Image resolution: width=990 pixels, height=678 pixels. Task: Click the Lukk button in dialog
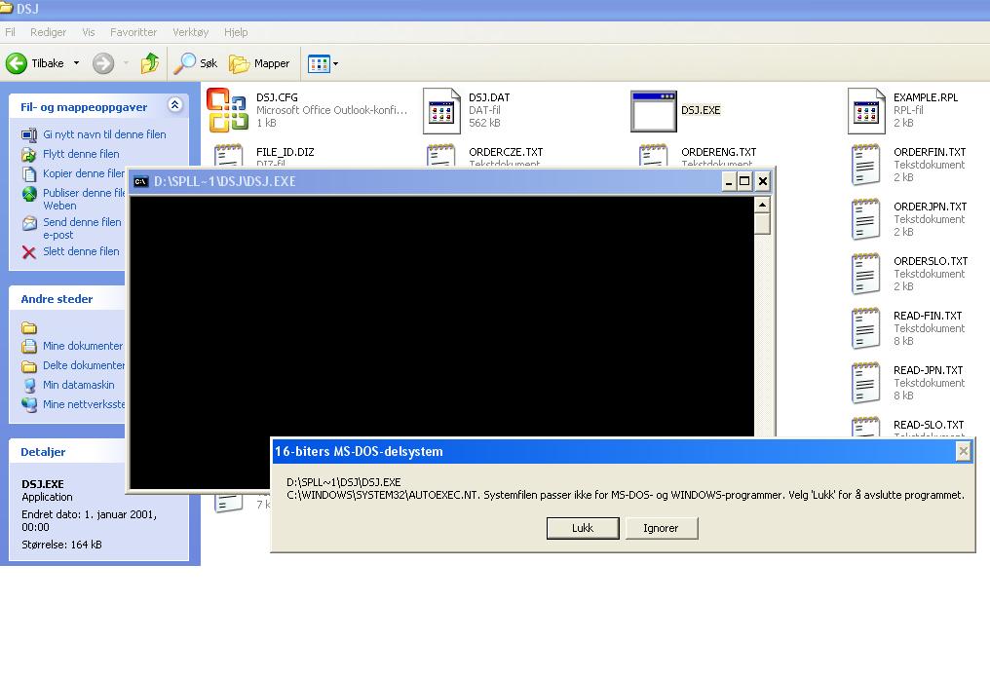pyautogui.click(x=583, y=528)
